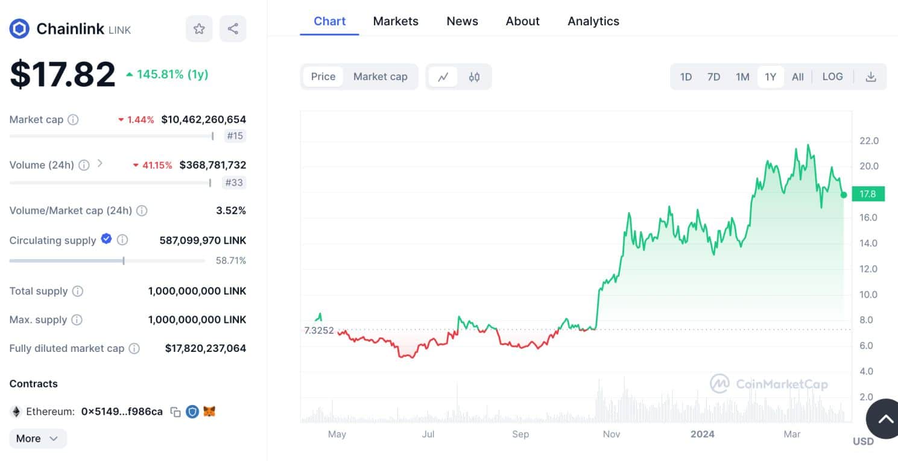Set chart range to 1D
Screen dimensions: 898x461
tap(686, 77)
